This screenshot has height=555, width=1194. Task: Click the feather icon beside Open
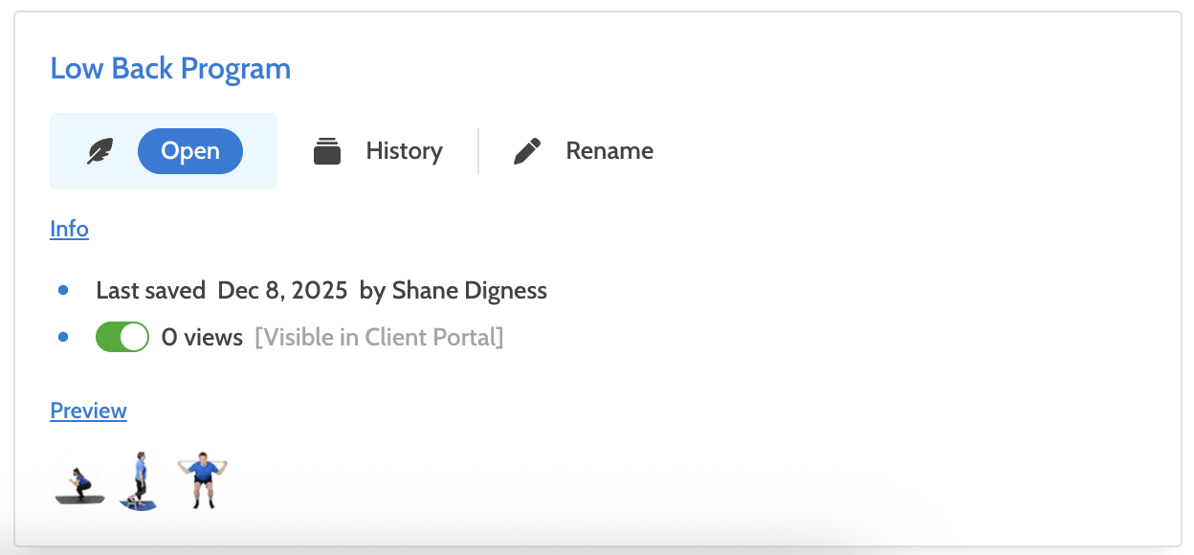(99, 151)
